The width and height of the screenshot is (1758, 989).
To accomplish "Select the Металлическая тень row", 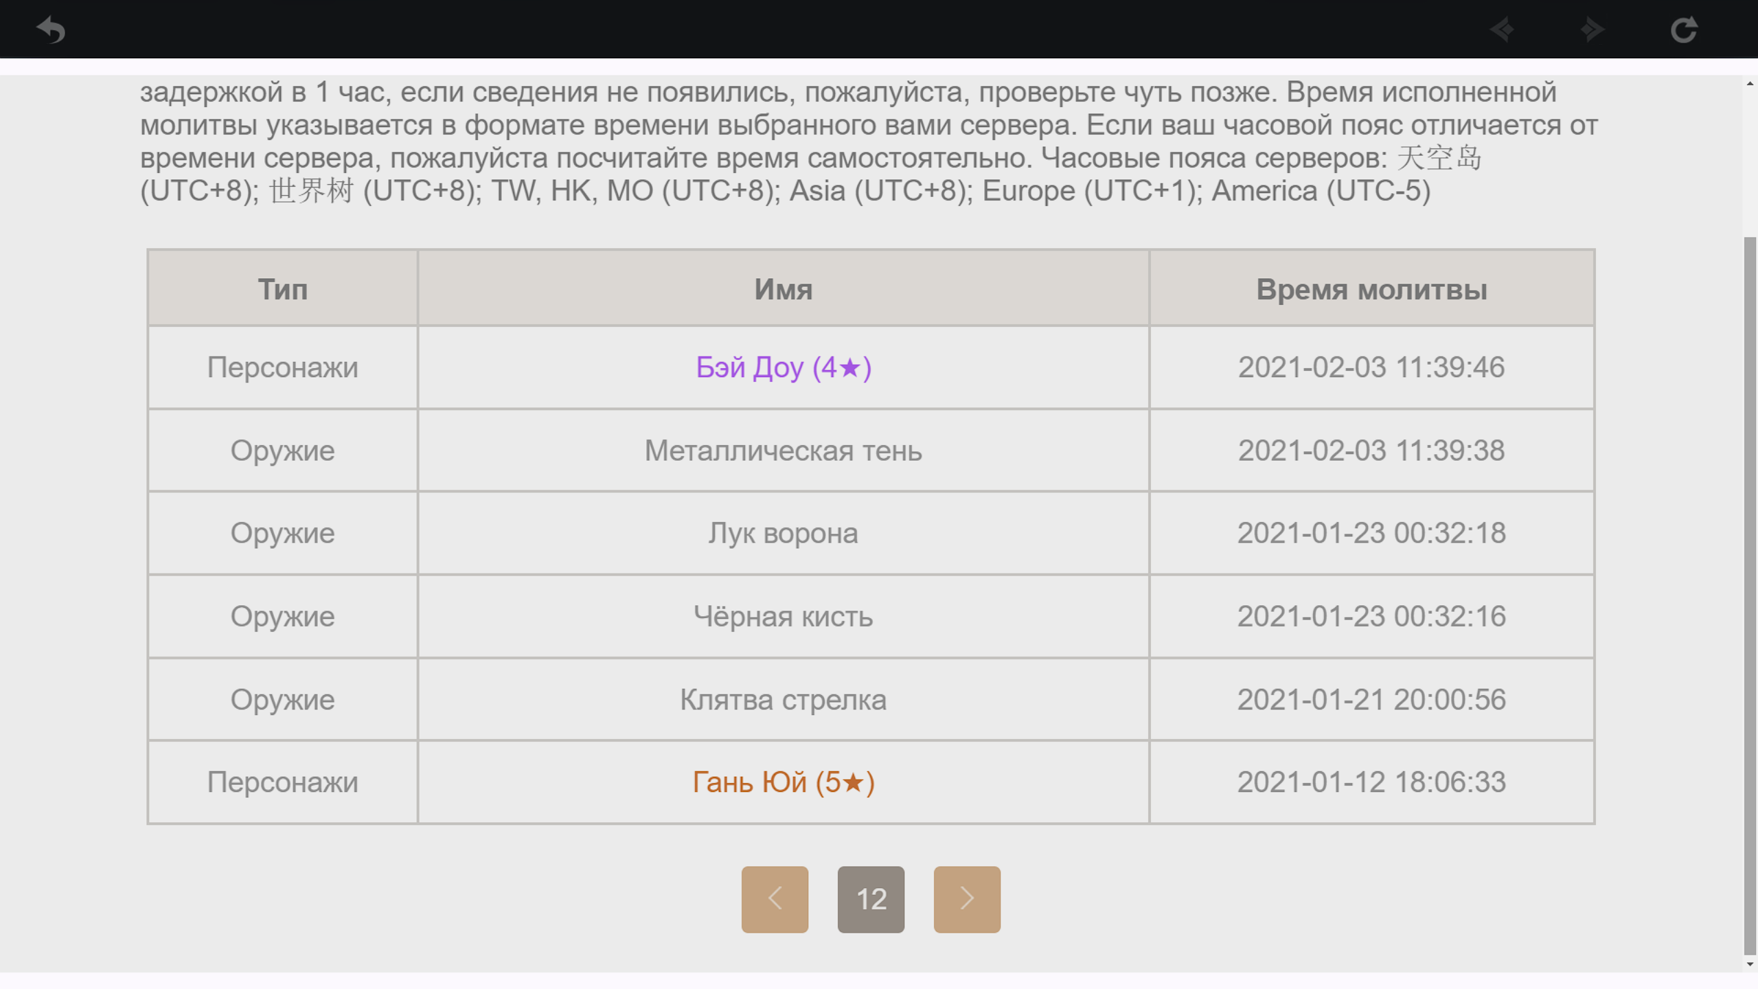I will [x=783, y=451].
